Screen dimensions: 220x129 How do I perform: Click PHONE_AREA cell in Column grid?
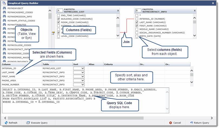pyautogui.click(x=22, y=81)
